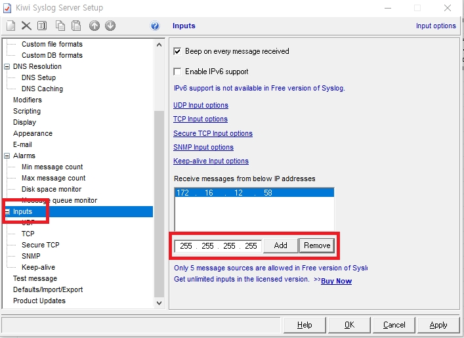Select Secure TCP in settings tree

pos(40,245)
